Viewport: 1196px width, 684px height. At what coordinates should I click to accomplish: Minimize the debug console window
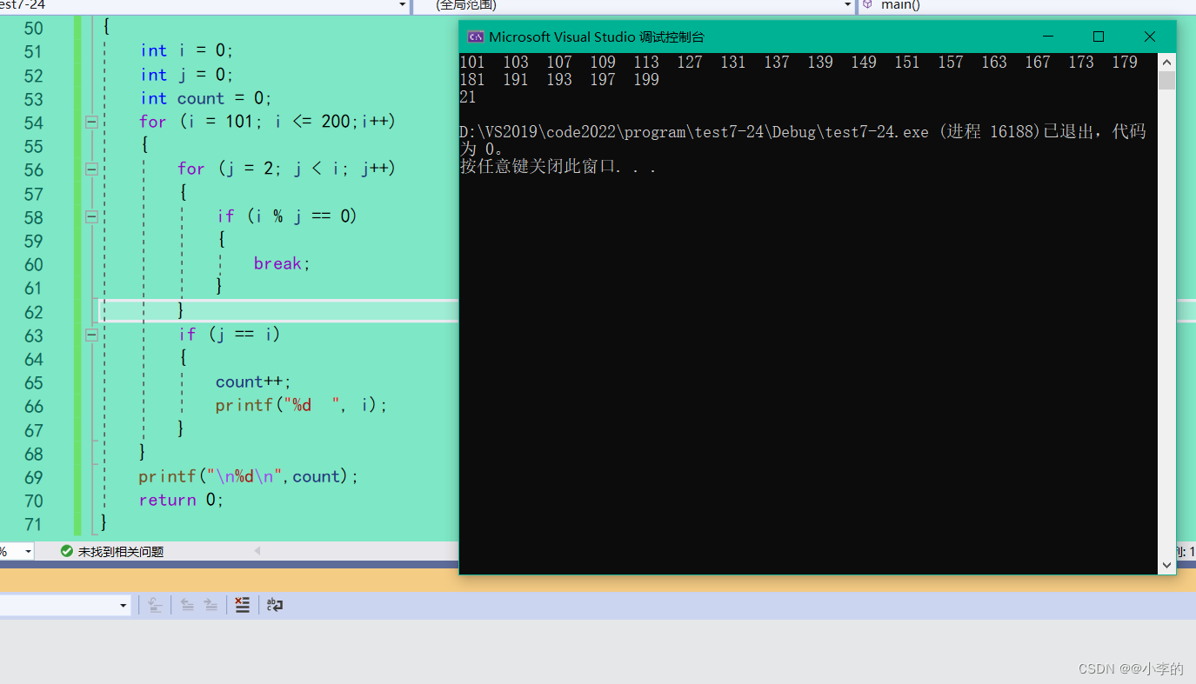pos(1048,37)
